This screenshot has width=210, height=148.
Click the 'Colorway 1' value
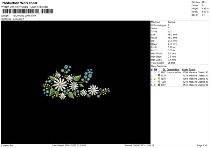click(19, 19)
